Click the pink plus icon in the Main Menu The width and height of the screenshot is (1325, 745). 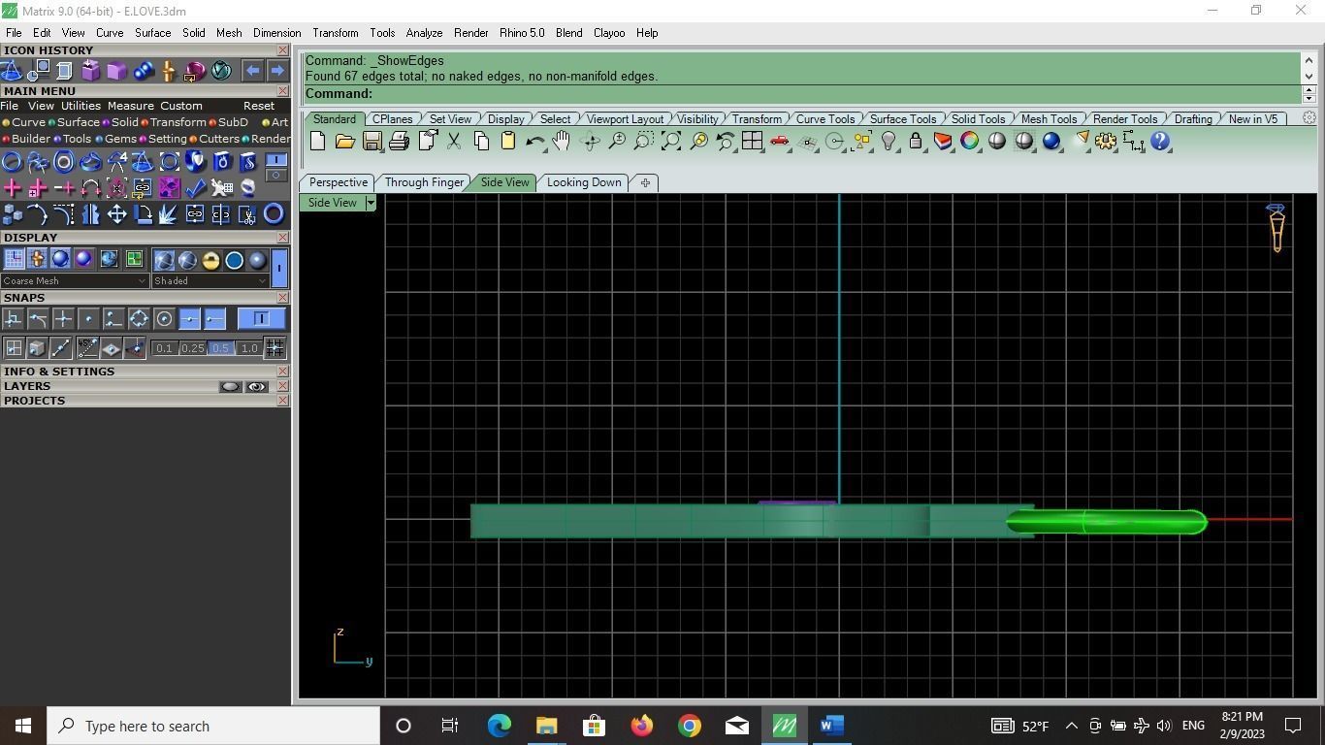[13, 187]
